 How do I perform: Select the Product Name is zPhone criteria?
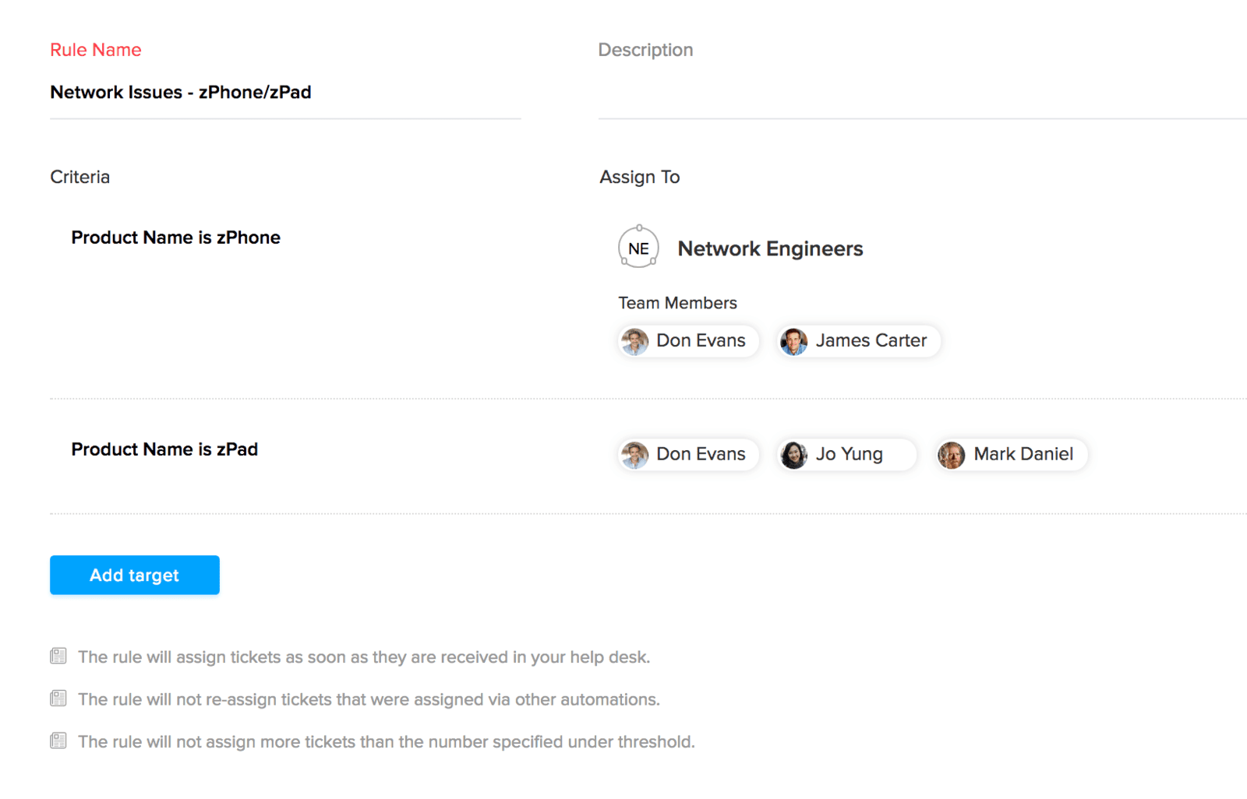pyautogui.click(x=175, y=238)
